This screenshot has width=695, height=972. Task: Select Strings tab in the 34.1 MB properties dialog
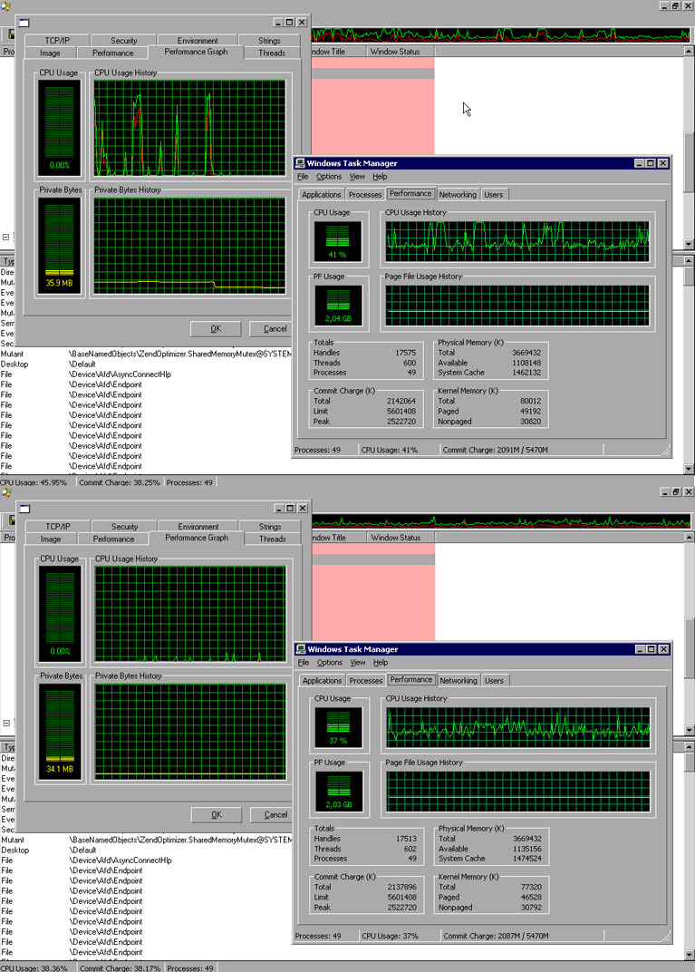click(269, 526)
